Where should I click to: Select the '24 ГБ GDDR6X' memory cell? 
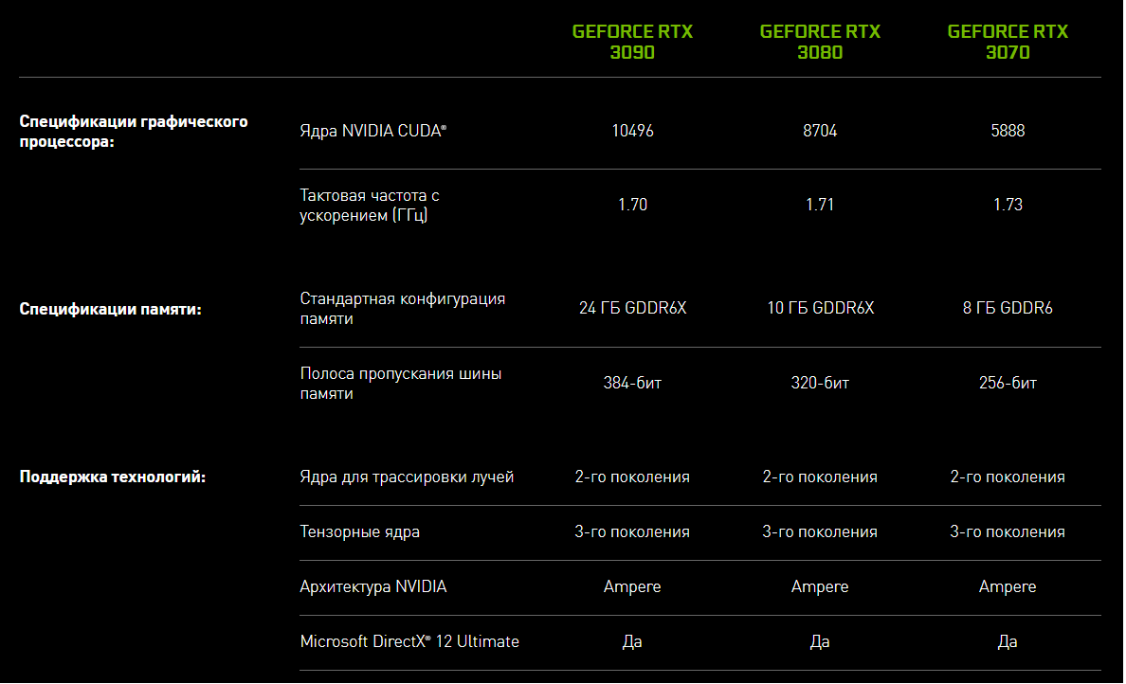(632, 308)
